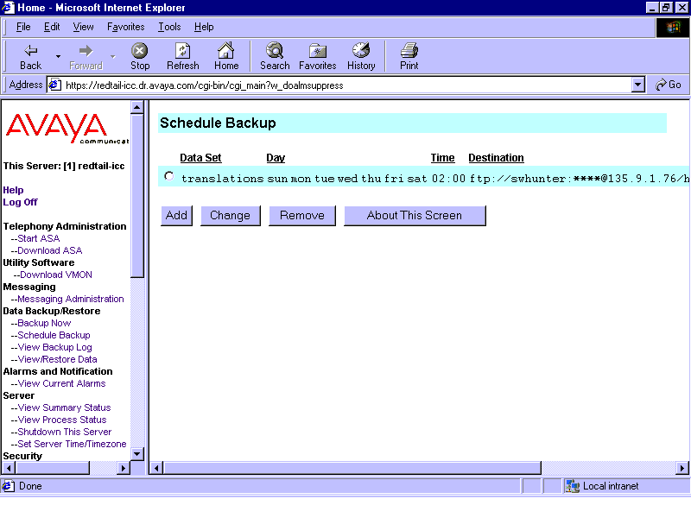The image size is (691, 518).
Task: Click main pane horizontal scrollbar left arrow
Action: pyautogui.click(x=157, y=468)
